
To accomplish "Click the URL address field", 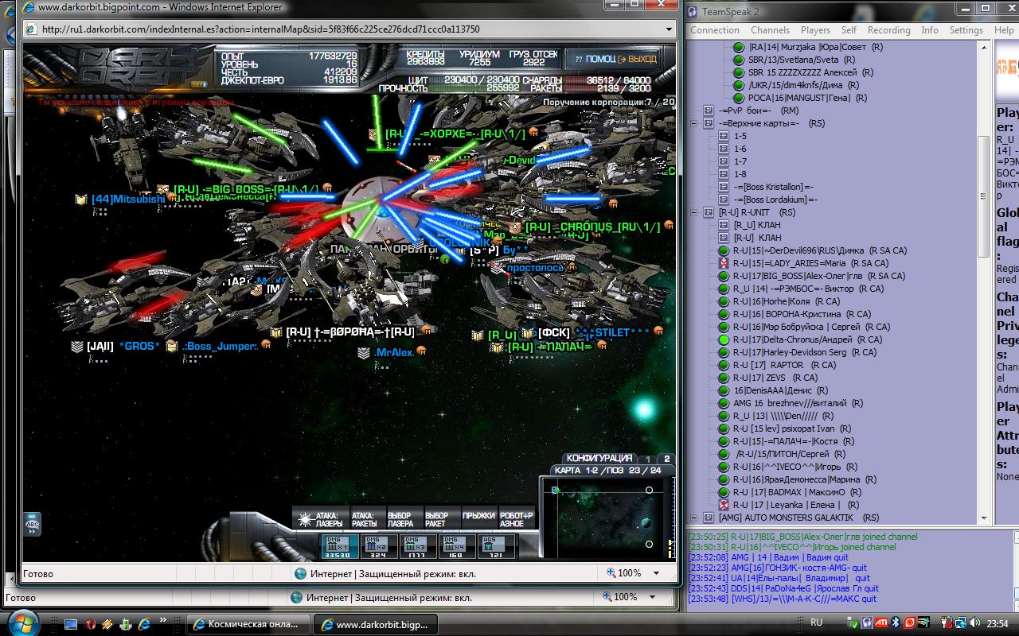I will coord(350,29).
